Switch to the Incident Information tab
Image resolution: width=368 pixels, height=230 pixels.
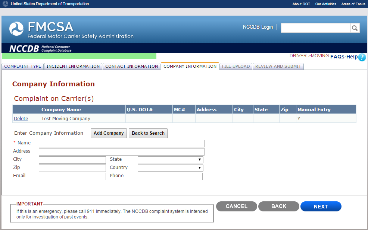[x=73, y=67]
